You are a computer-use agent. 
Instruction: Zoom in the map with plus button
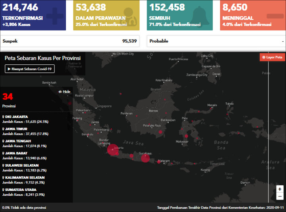(280, 189)
